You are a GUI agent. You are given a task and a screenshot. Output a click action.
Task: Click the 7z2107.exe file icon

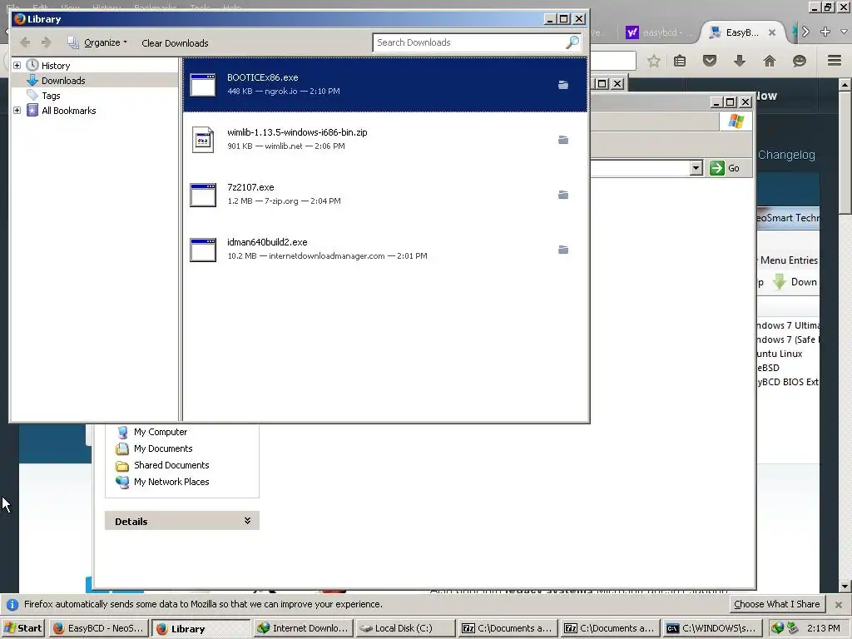[203, 195]
